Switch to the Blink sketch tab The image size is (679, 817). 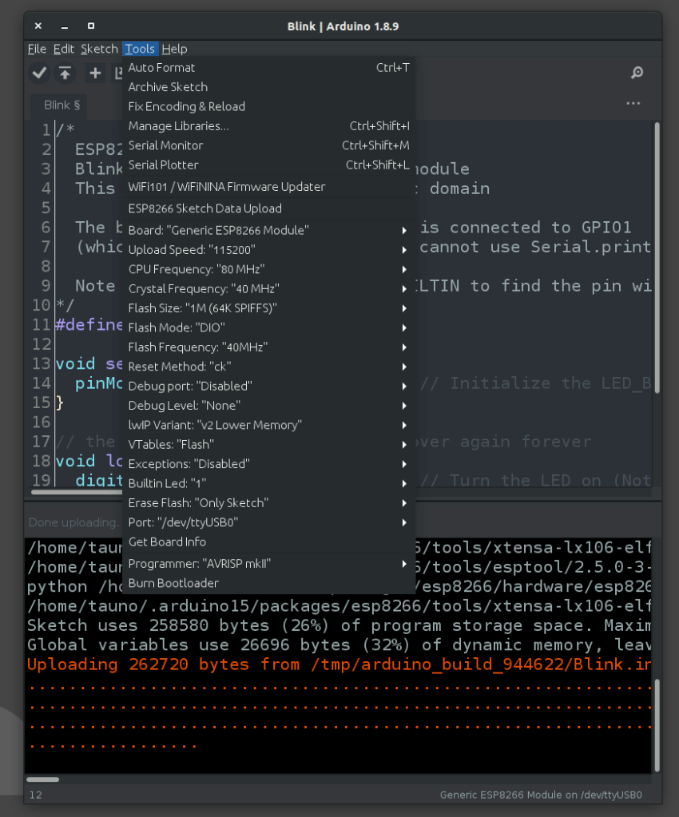tap(62, 105)
